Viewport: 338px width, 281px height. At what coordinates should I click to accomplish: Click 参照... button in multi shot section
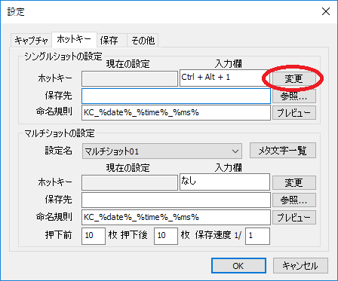pyautogui.click(x=294, y=200)
